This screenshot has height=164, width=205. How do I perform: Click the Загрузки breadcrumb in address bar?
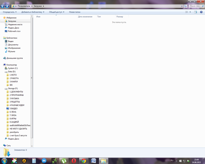click(38, 6)
